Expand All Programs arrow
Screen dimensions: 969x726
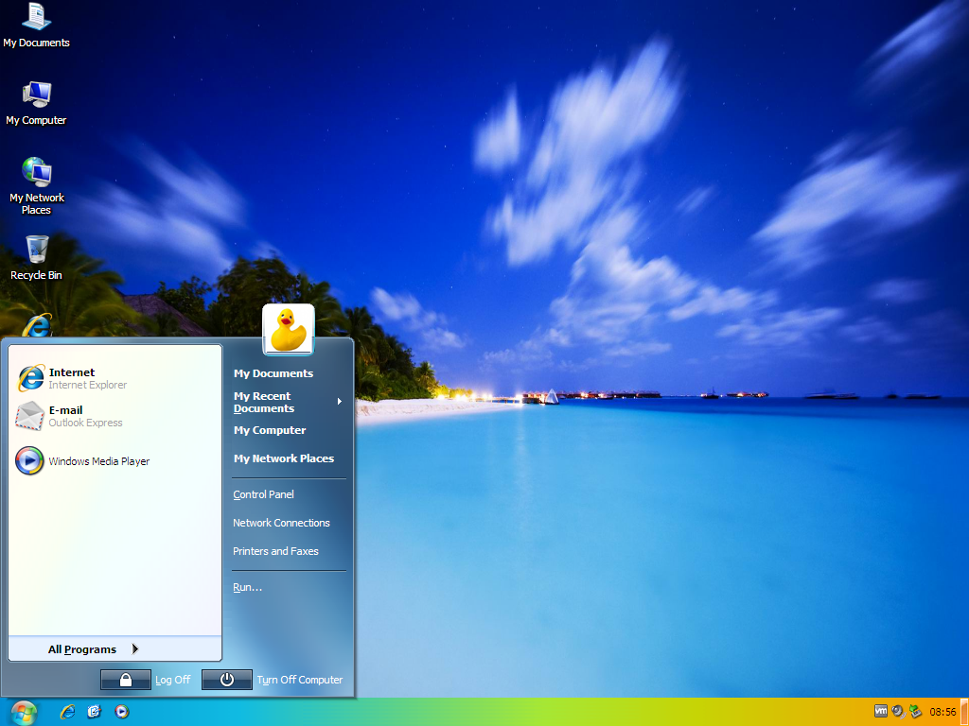pos(135,648)
